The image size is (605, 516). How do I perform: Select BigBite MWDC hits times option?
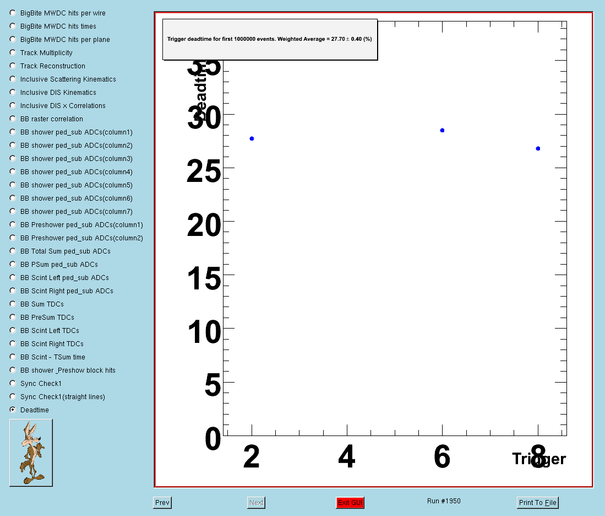tap(13, 26)
